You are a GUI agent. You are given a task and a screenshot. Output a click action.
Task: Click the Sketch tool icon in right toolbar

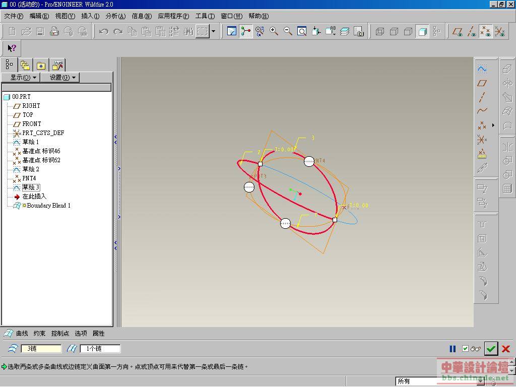coord(482,69)
